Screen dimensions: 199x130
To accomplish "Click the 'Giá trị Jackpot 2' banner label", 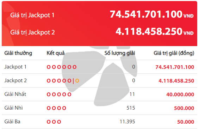I will [32, 32].
